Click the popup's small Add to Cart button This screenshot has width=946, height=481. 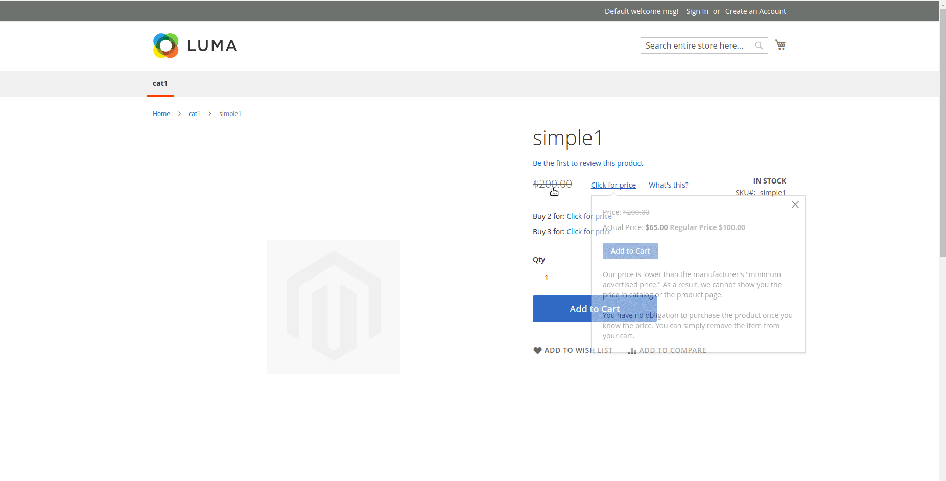point(630,251)
